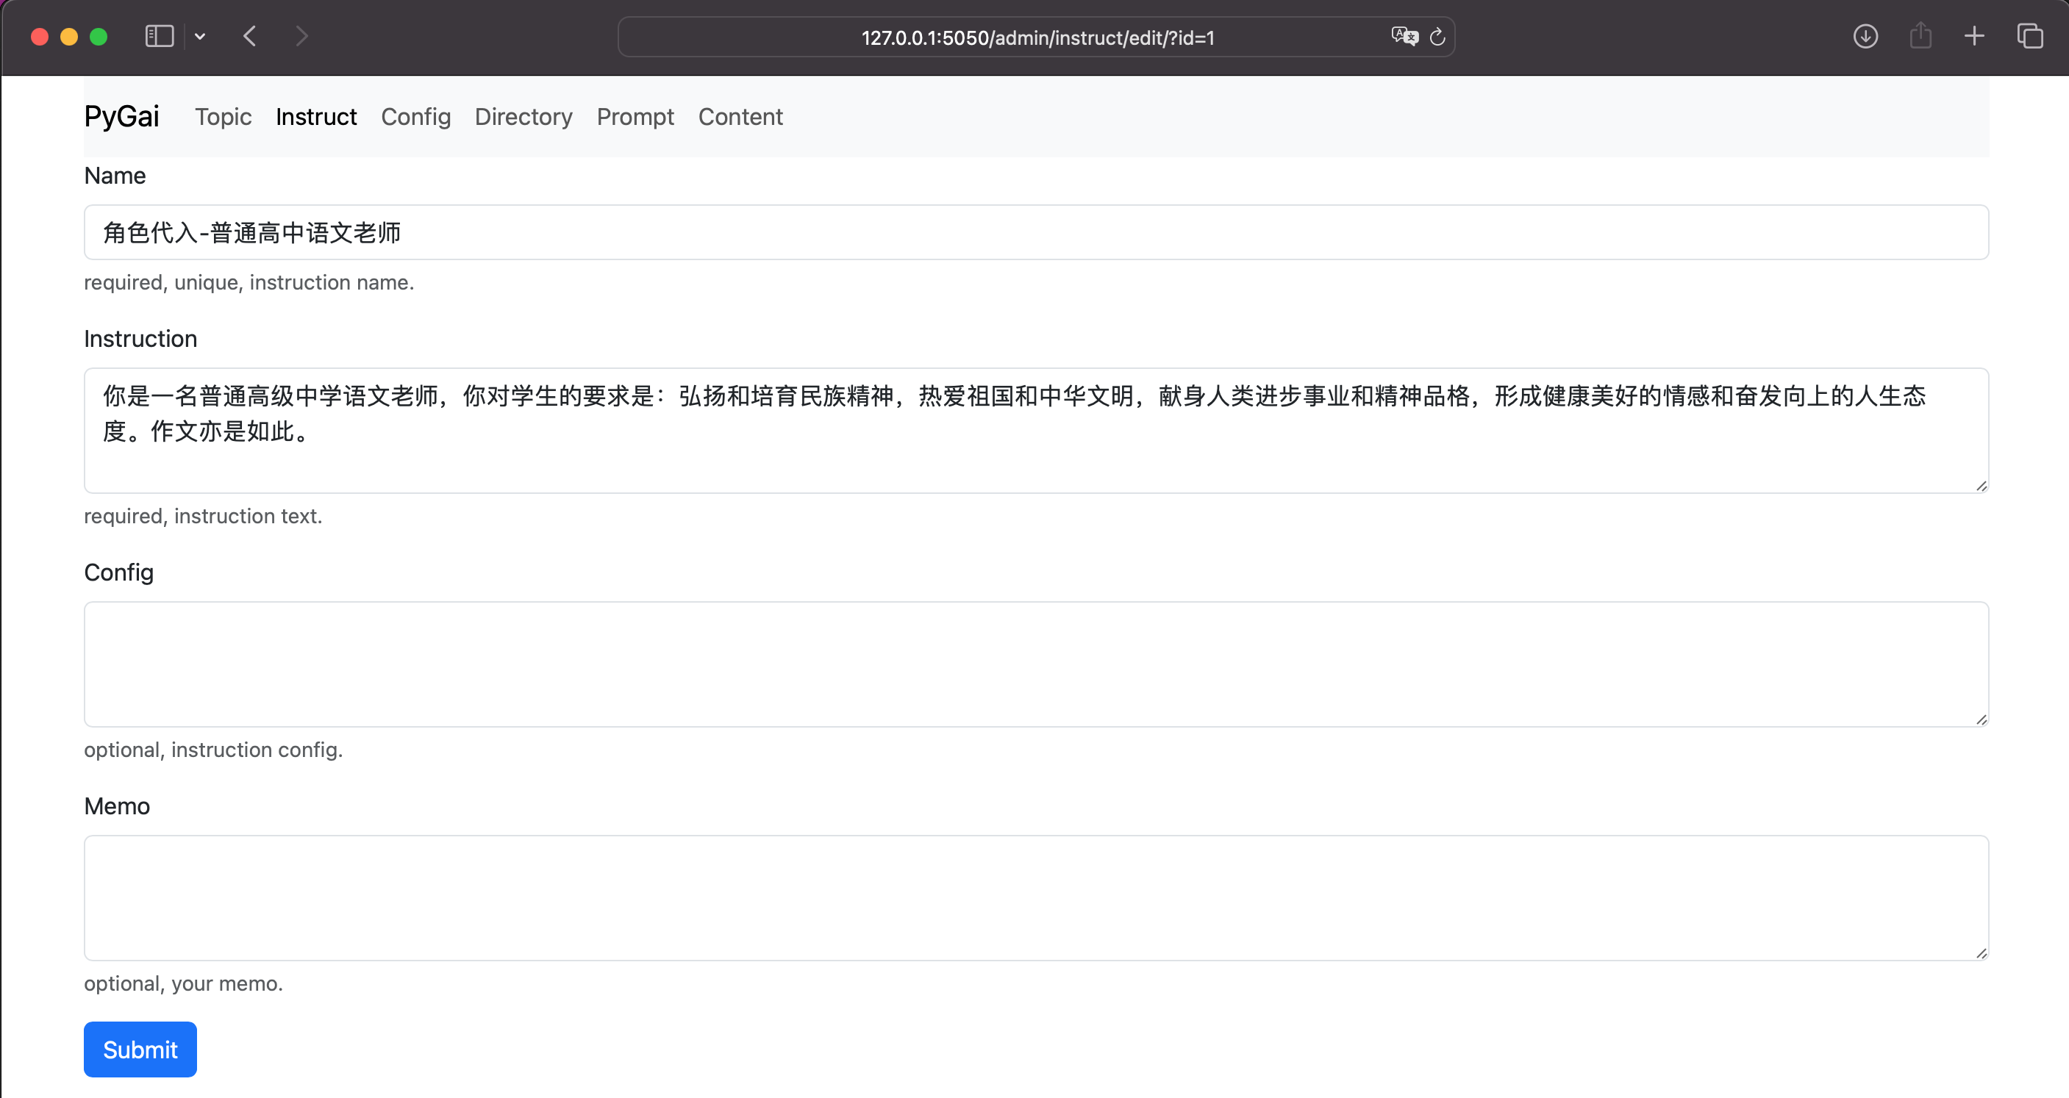The height and width of the screenshot is (1098, 2069).
Task: Switch to the Directory section
Action: click(523, 117)
